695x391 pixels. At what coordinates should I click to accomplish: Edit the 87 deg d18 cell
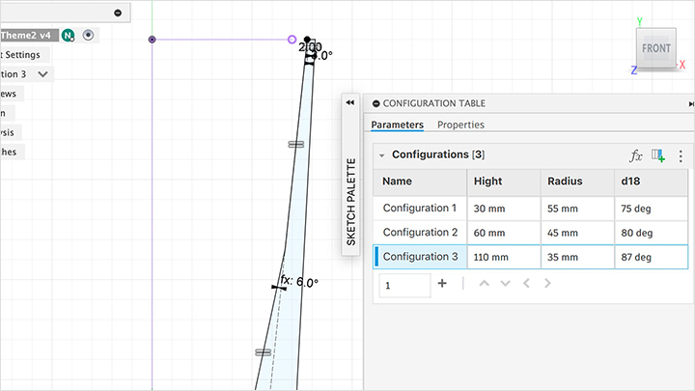click(x=651, y=257)
